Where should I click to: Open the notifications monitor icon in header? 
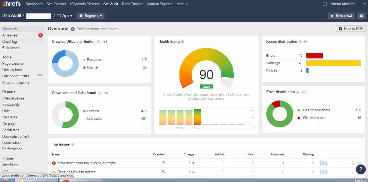[x=325, y=4]
